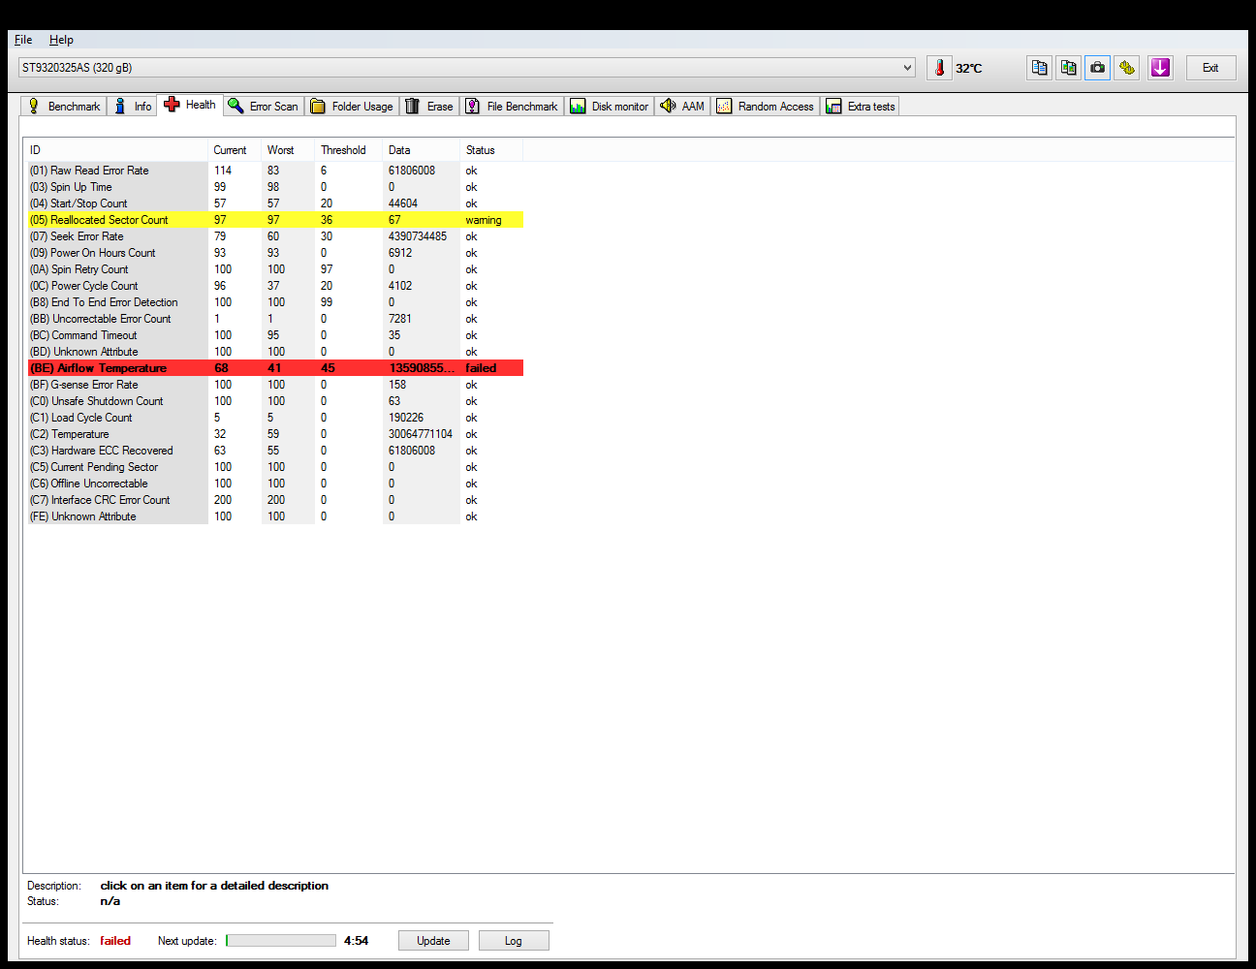This screenshot has width=1256, height=969.
Task: Switch to the Benchmark tab
Action: [64, 107]
